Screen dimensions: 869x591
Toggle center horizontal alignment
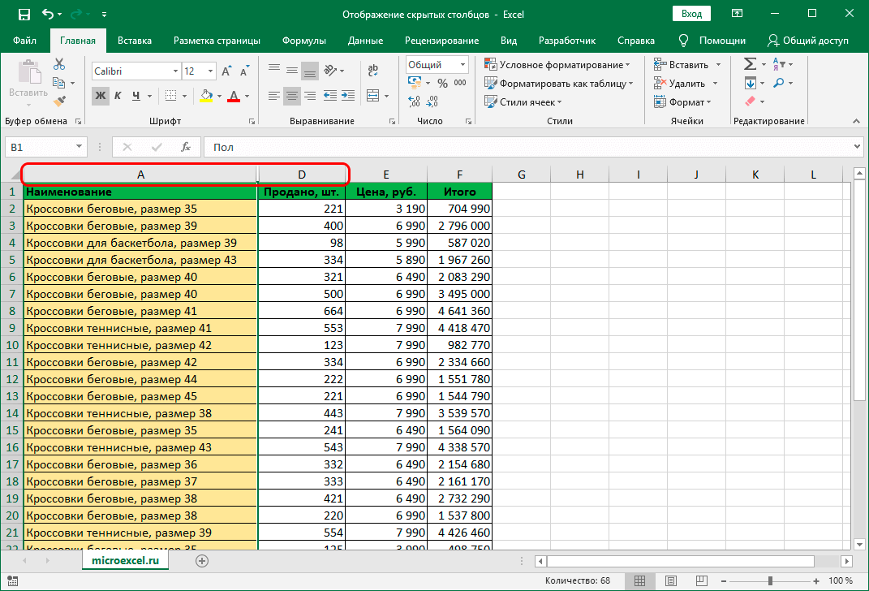point(292,96)
